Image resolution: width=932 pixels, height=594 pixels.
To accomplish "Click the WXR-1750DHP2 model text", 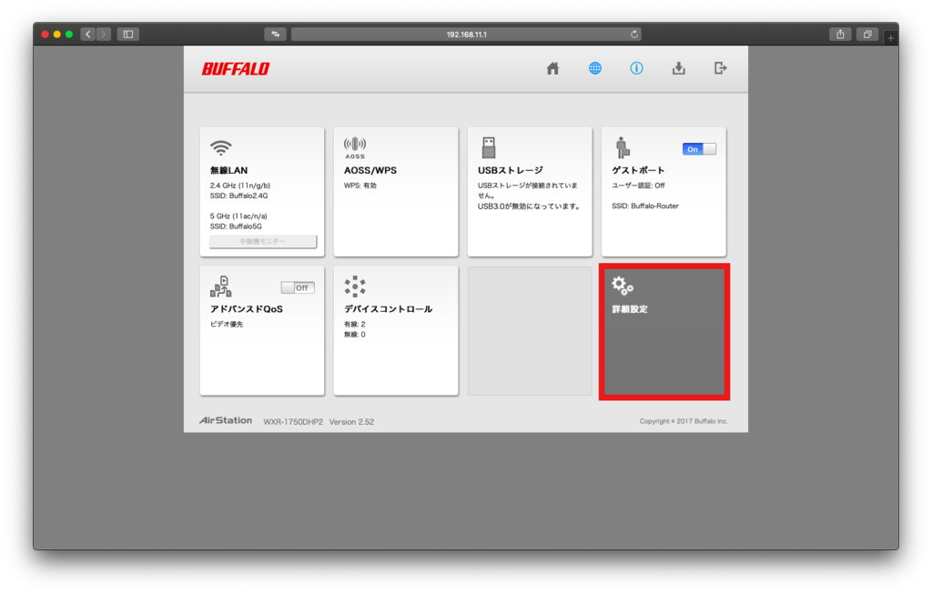I will tap(293, 422).
